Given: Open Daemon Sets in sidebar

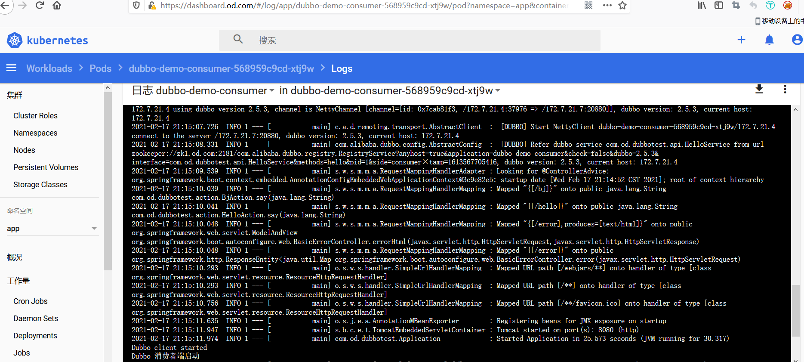Looking at the screenshot, I should (36, 319).
